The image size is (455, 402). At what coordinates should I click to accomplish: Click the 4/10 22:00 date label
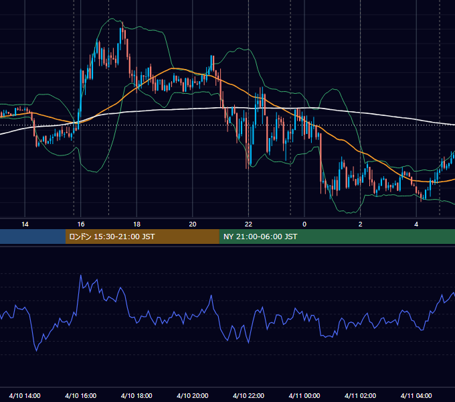pos(248,395)
